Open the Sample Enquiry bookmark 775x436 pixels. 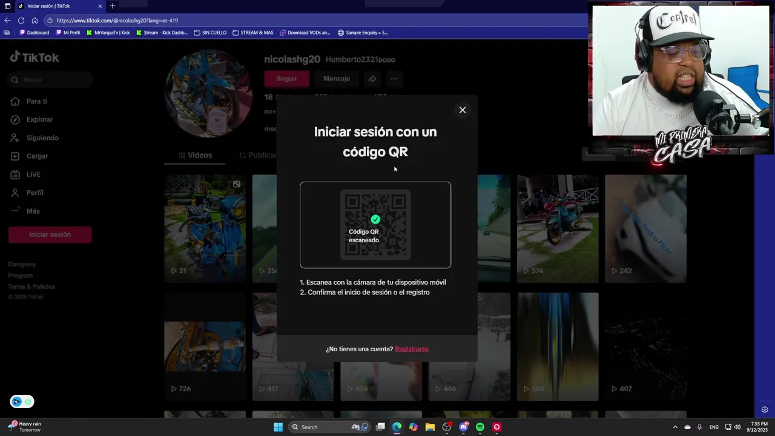click(x=363, y=33)
